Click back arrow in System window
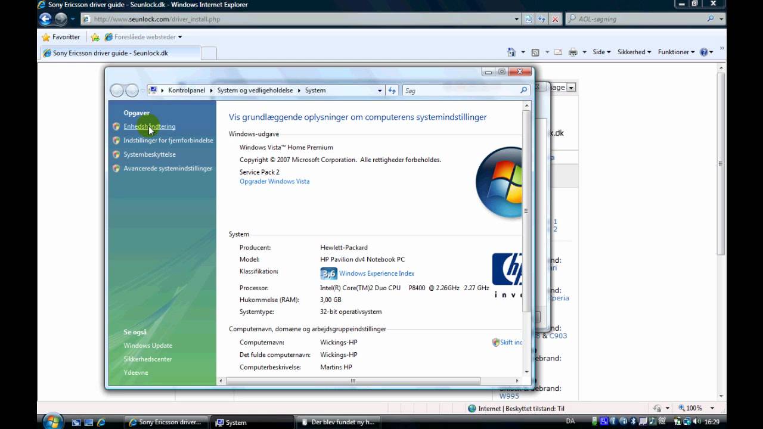This screenshot has width=763, height=429. click(117, 91)
